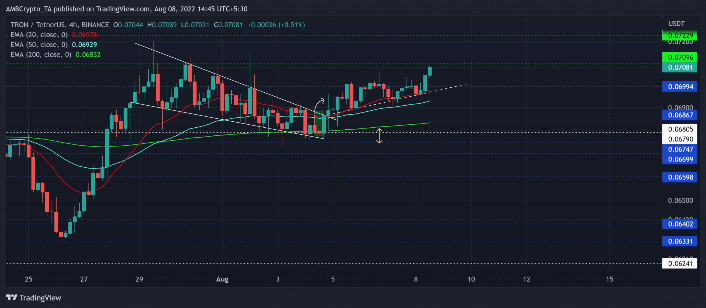Click the Aug date label on time axis
The height and width of the screenshot is (308, 706).
click(x=222, y=279)
